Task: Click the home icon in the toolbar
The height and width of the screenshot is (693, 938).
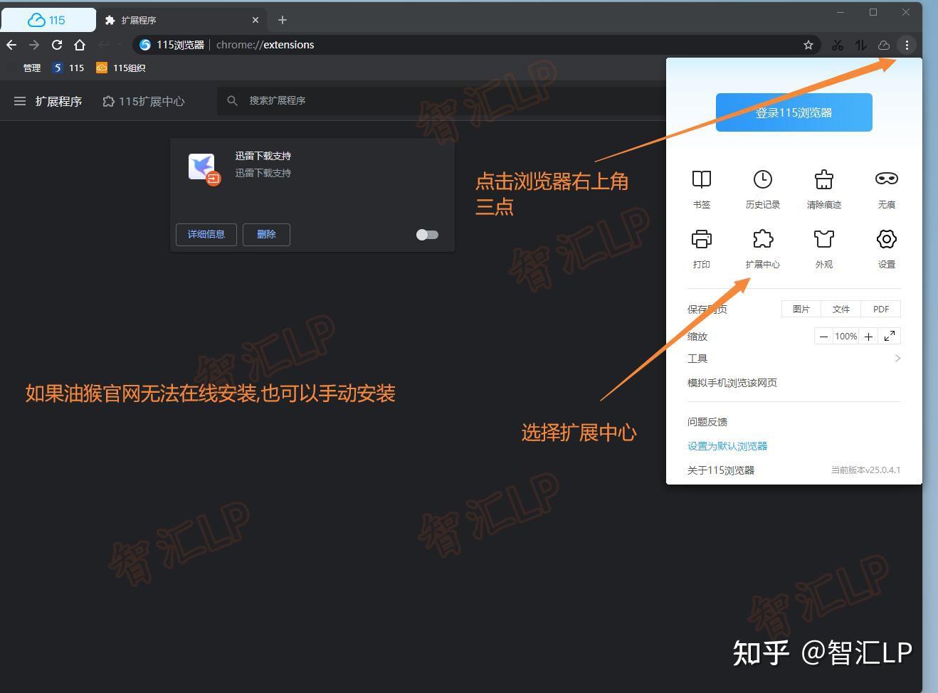Action: [x=80, y=44]
